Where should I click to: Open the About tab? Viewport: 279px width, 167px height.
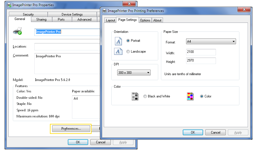point(157,20)
